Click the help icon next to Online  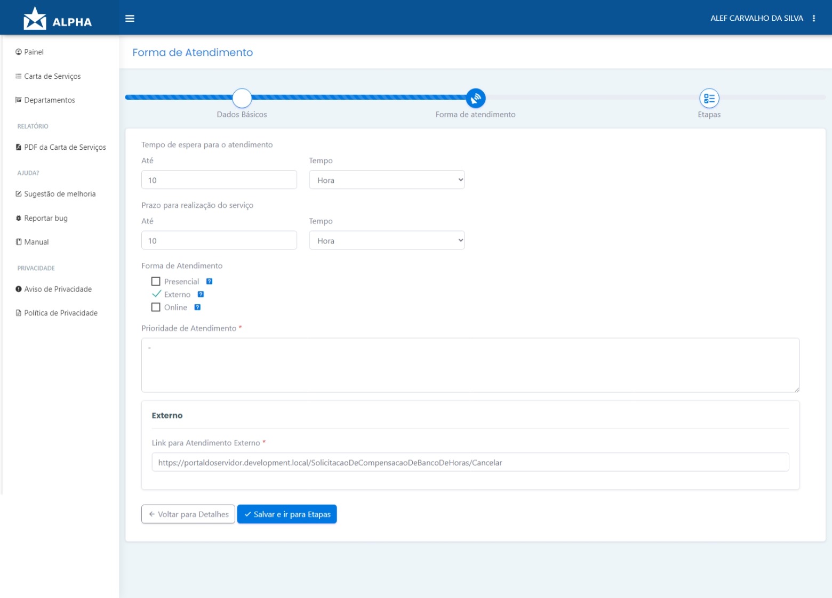[197, 307]
